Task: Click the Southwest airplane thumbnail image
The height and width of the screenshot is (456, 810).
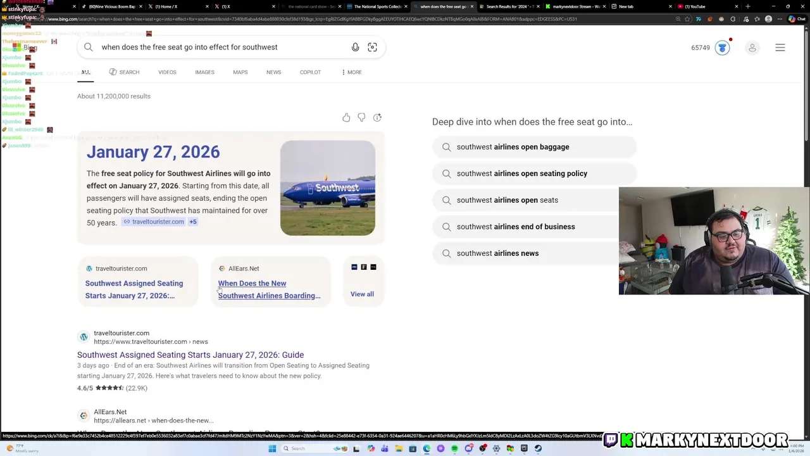Action: pyautogui.click(x=328, y=187)
